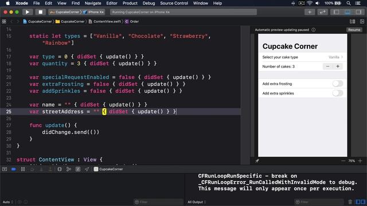This screenshot has height=206, width=367.
Task: Click info icon beside preview paused message
Action: click(314, 30)
